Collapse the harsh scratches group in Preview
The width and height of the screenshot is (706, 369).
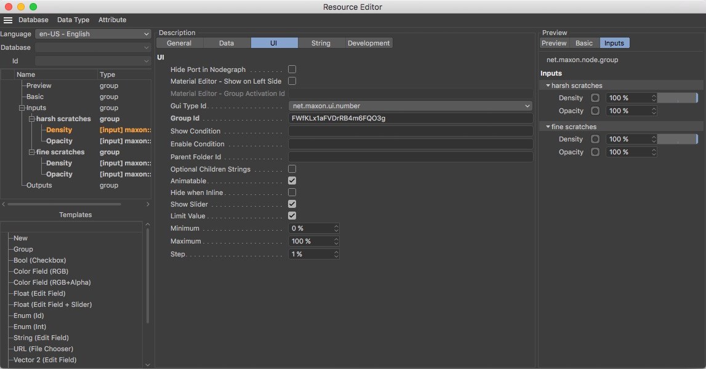548,85
